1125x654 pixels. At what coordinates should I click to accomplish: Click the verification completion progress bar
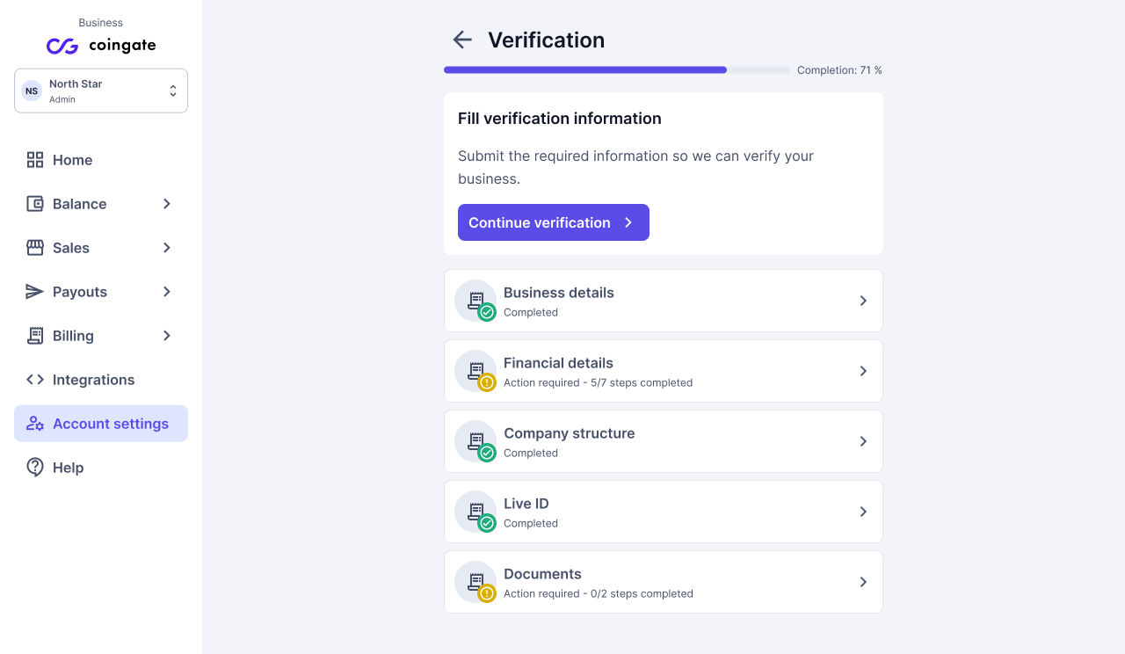pos(617,69)
